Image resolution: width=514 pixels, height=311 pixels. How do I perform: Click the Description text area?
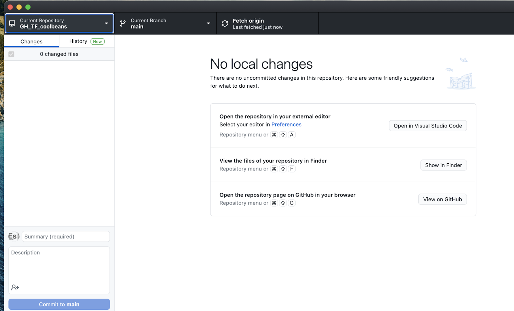click(59, 270)
